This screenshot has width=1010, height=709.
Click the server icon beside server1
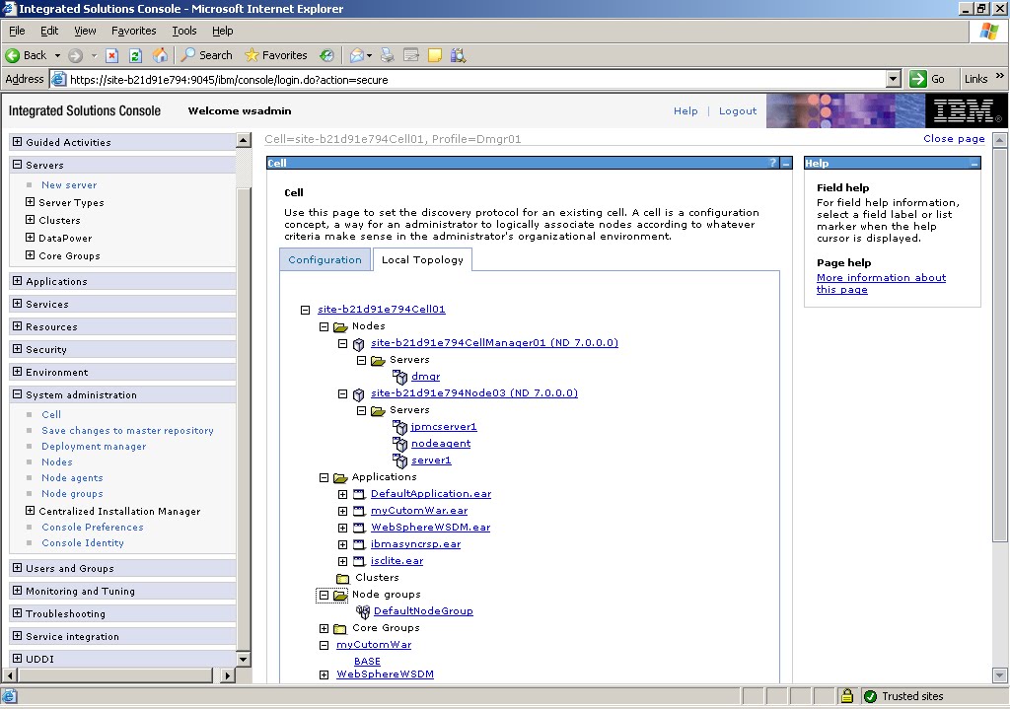coord(400,461)
